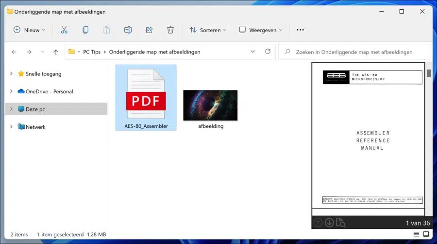Switch to details view icon in status bar
437x244 pixels.
click(x=416, y=234)
